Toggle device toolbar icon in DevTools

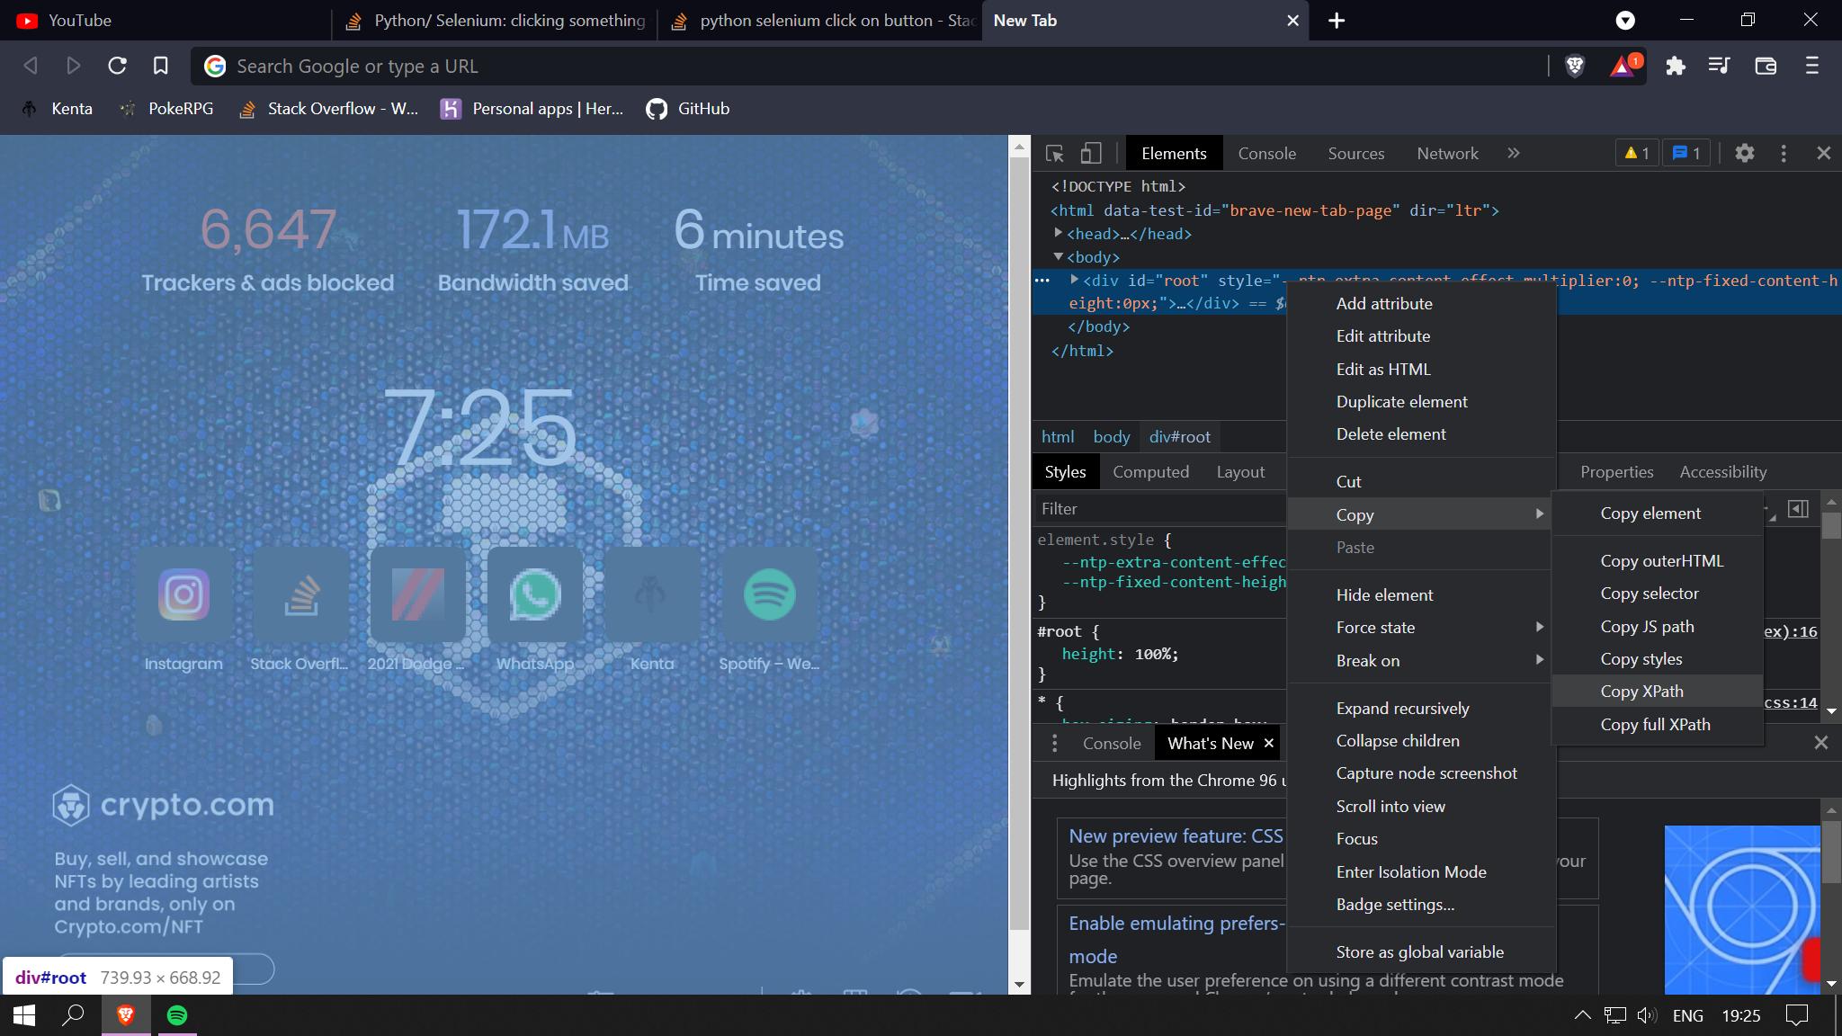[1091, 154]
